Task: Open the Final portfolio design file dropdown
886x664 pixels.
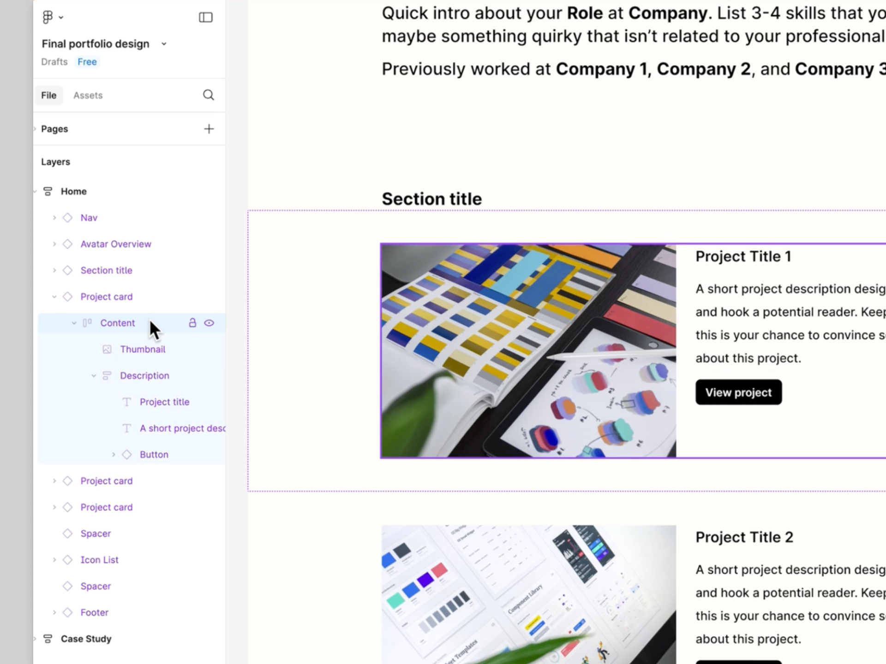Action: [164, 44]
